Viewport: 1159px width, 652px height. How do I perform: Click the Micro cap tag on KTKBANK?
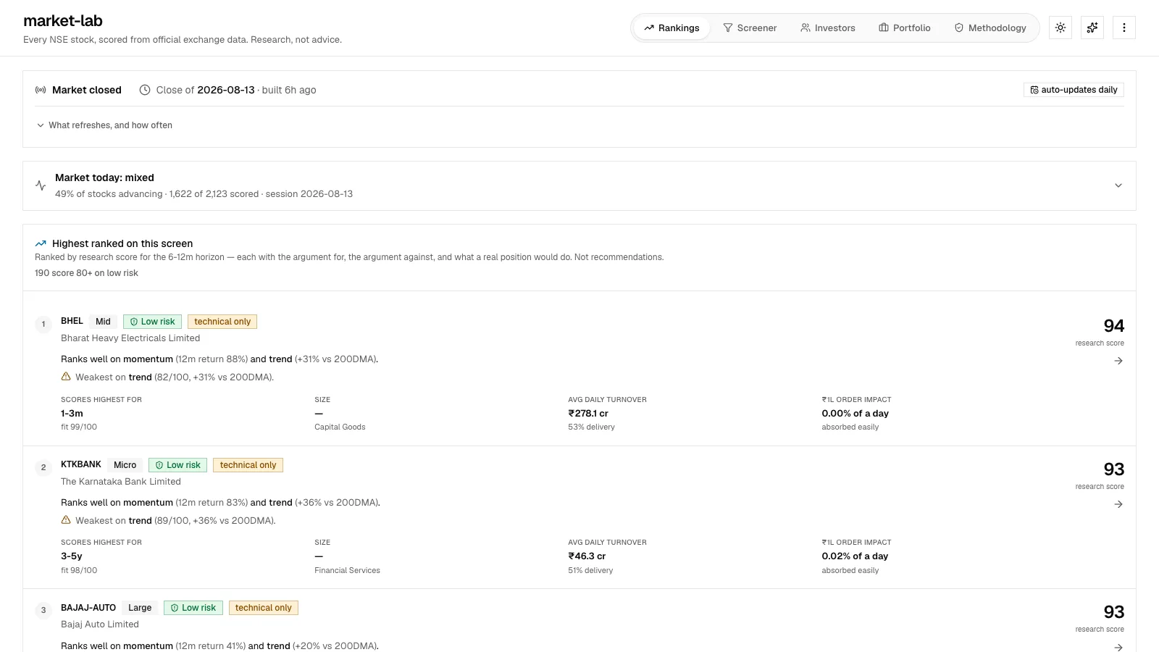coord(125,465)
